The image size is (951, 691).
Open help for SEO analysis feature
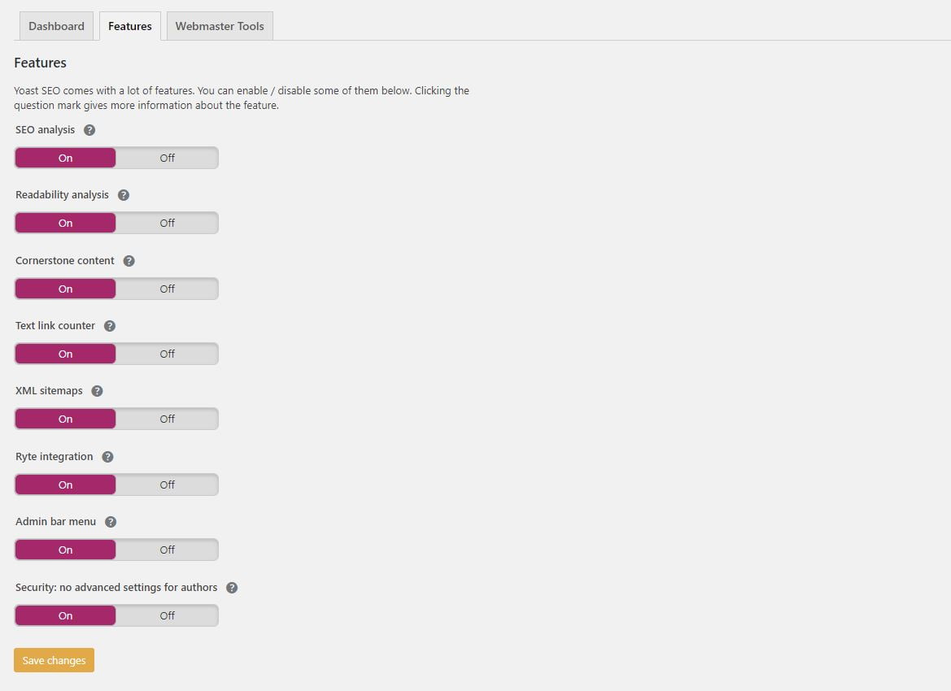click(89, 129)
